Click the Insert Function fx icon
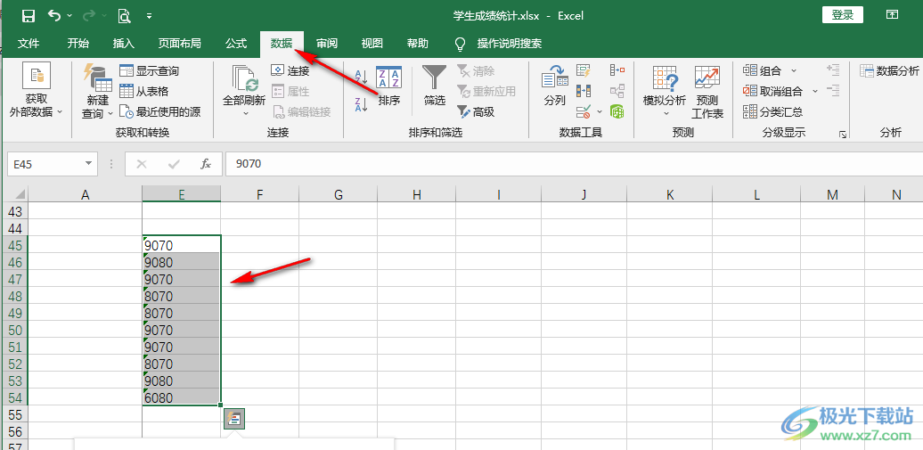Viewport: 923px width, 450px height. pyautogui.click(x=206, y=164)
